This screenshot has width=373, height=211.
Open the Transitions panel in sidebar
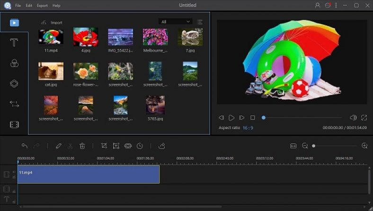pos(14,104)
